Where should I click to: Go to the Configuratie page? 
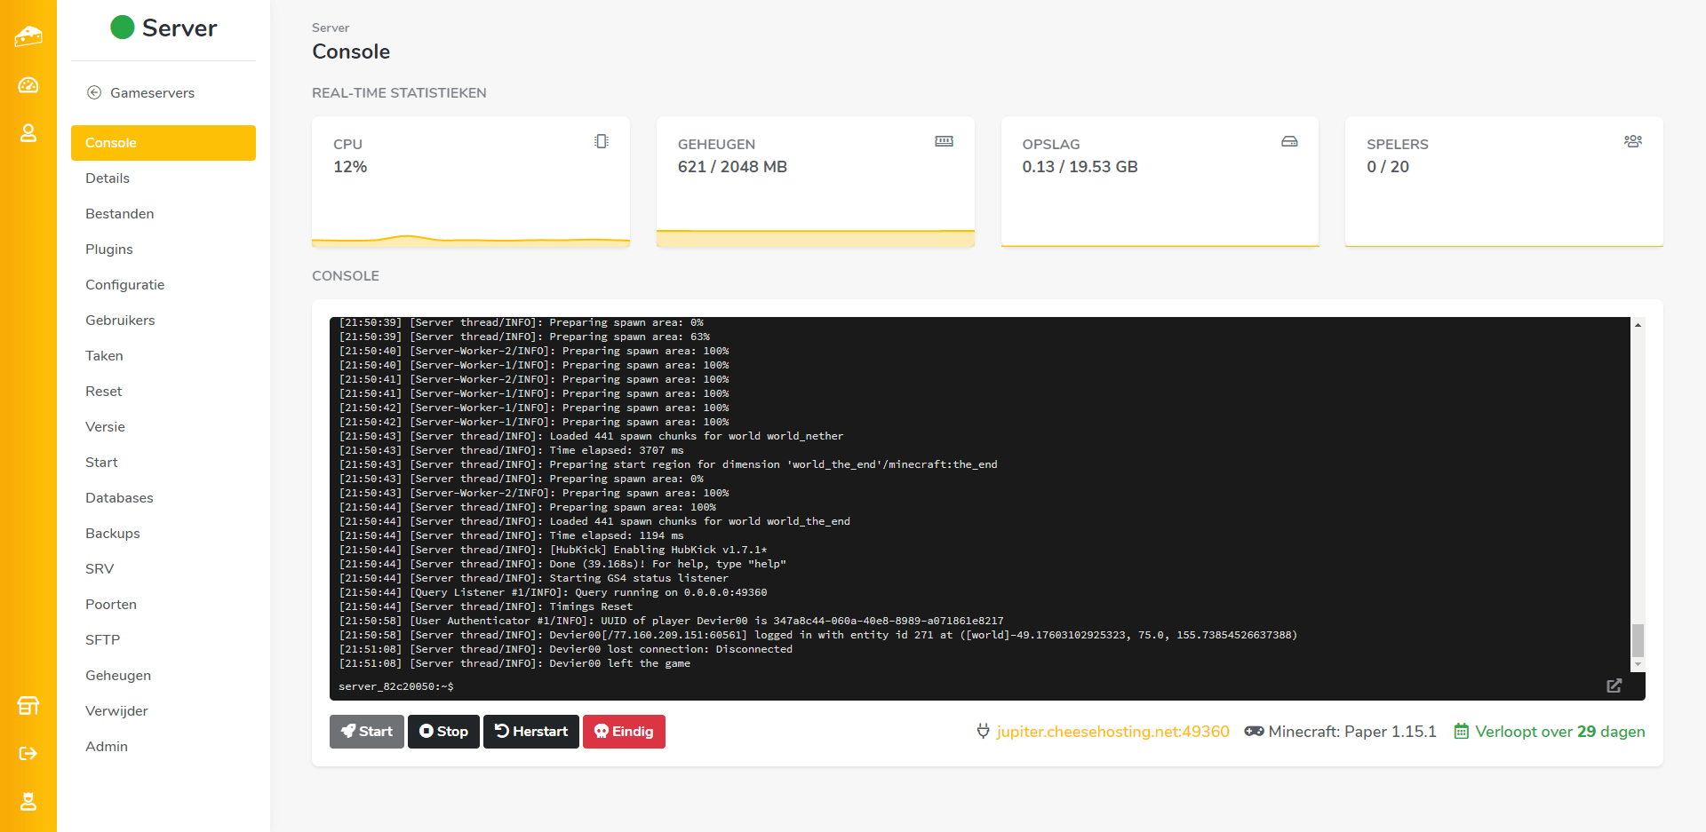(x=125, y=285)
